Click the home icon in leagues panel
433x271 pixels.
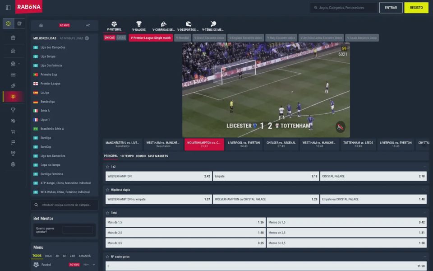pyautogui.click(x=41, y=25)
